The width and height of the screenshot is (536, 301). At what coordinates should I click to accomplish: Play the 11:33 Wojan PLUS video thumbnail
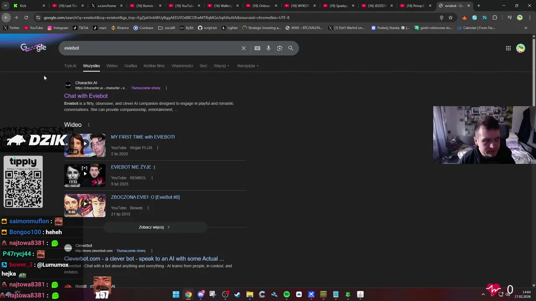click(x=85, y=145)
